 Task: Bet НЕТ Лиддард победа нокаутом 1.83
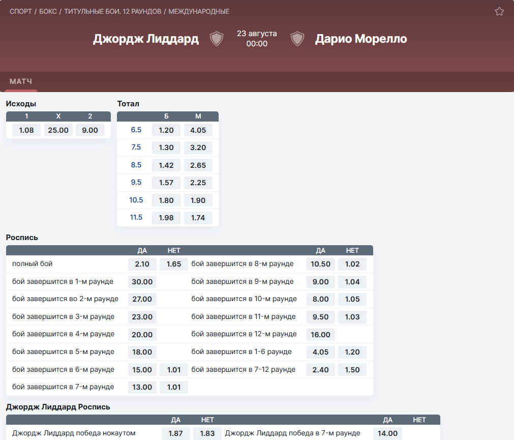tap(207, 433)
